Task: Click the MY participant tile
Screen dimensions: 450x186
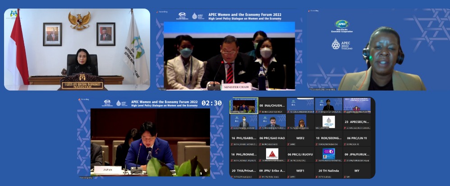Action: click(357, 171)
